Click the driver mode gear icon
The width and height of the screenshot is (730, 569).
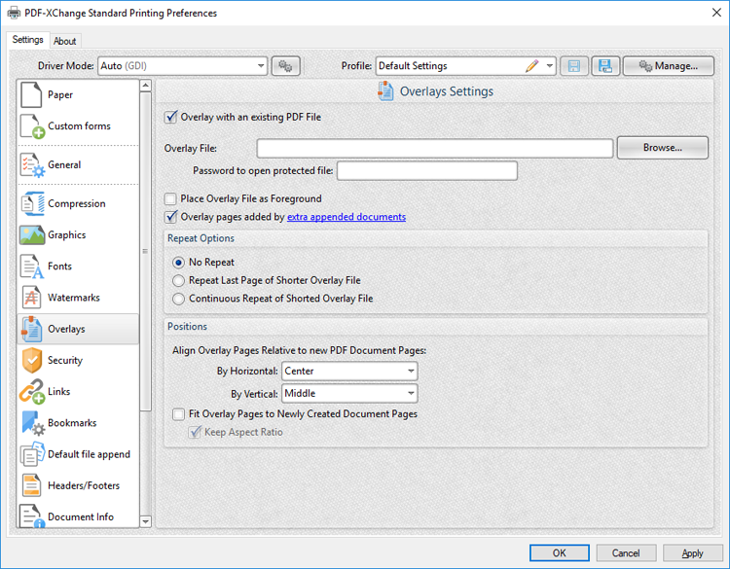pos(285,66)
